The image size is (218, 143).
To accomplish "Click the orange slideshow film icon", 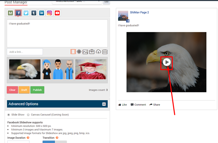I will tap(73, 52).
